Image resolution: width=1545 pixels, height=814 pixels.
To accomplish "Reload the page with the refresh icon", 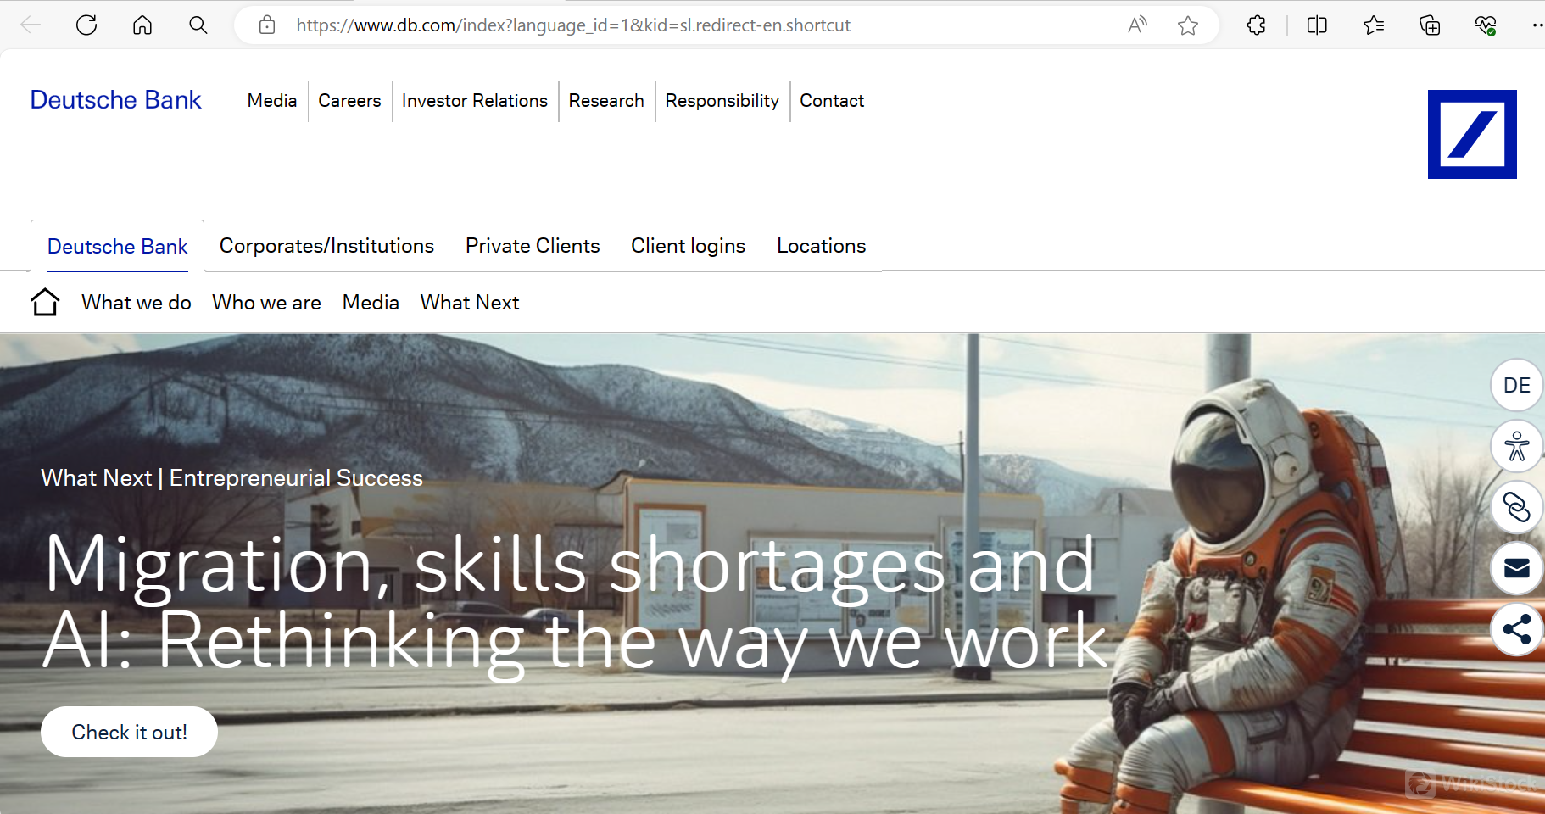I will (86, 25).
